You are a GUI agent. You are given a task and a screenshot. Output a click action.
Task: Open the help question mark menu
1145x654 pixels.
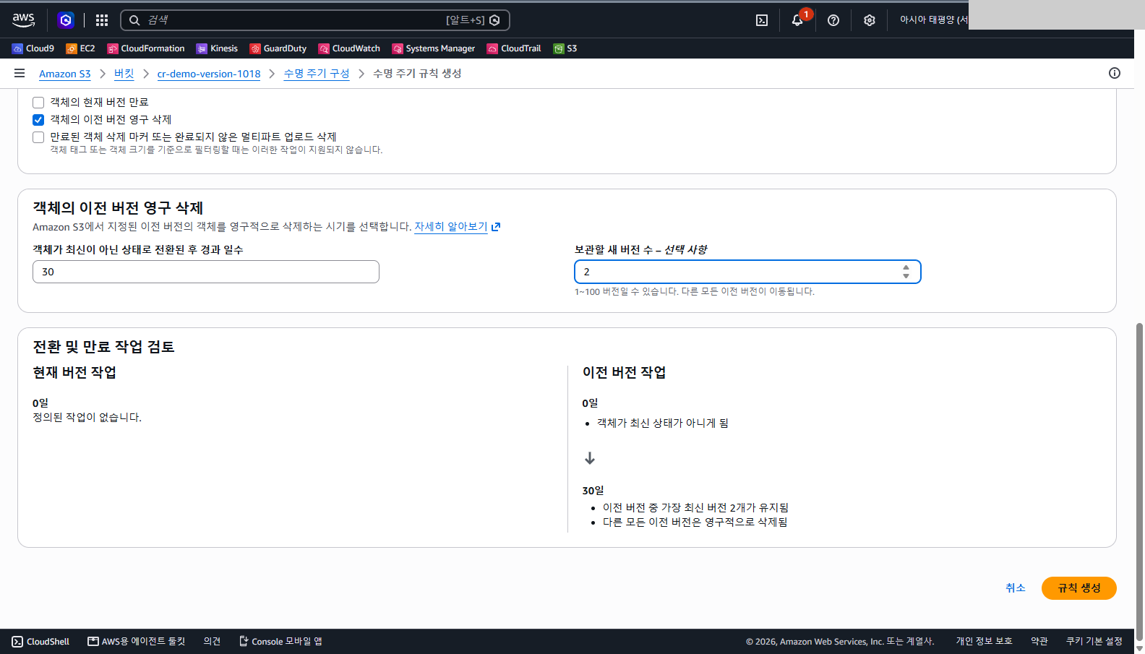[x=833, y=20]
